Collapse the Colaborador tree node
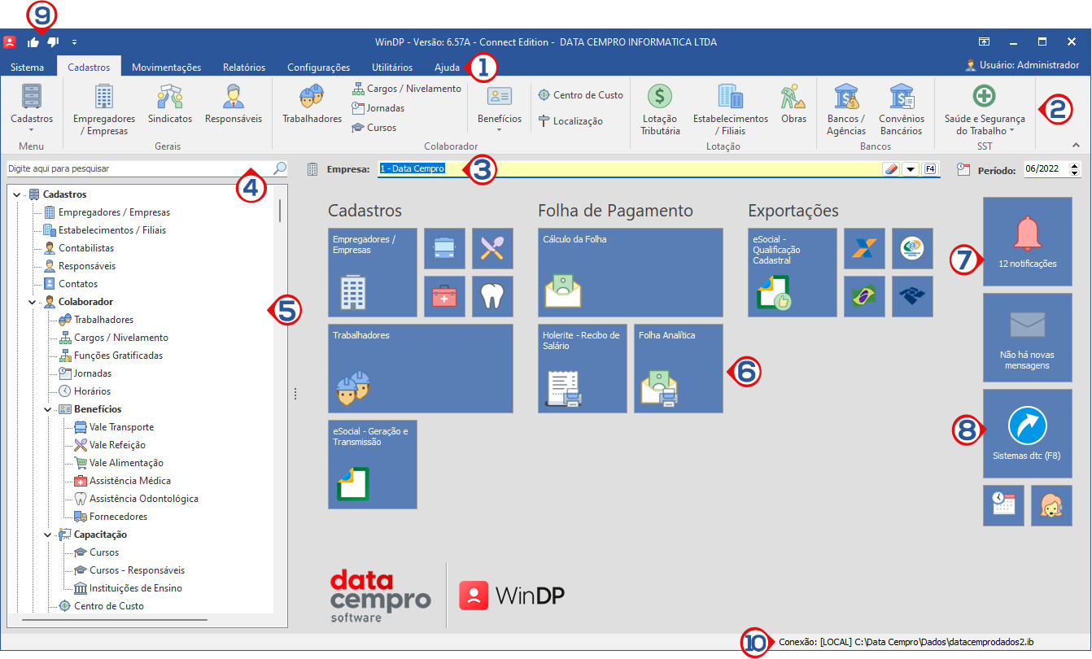This screenshot has height=659, width=1092. pos(33,302)
